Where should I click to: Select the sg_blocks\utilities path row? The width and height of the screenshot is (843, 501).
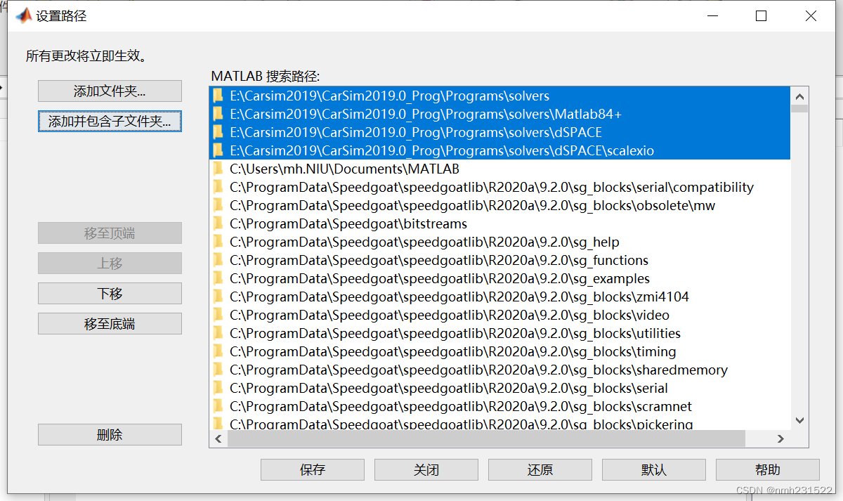(x=500, y=333)
